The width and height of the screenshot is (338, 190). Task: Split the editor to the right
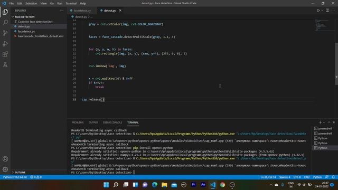(x=327, y=11)
